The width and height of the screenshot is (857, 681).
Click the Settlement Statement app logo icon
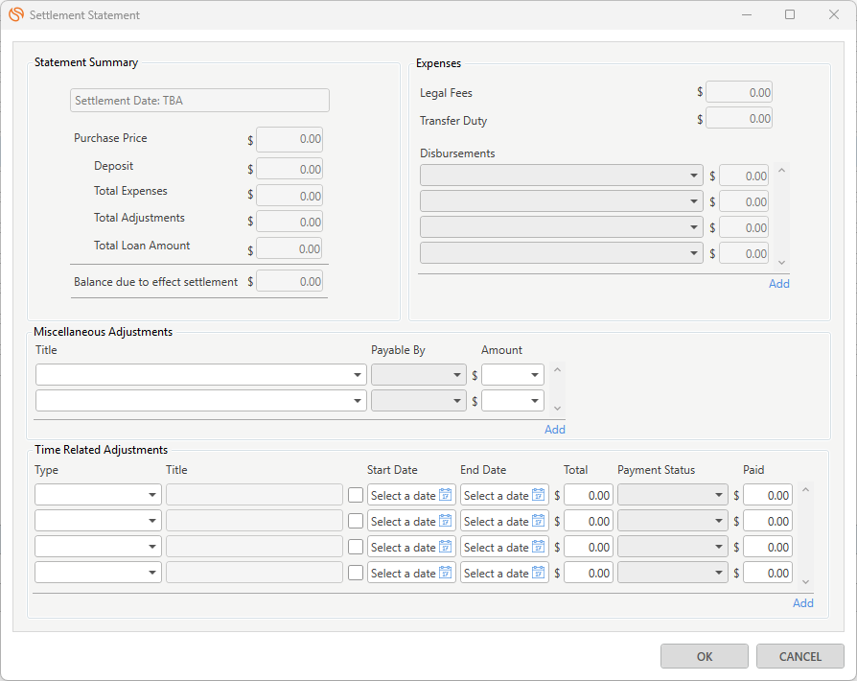click(16, 14)
